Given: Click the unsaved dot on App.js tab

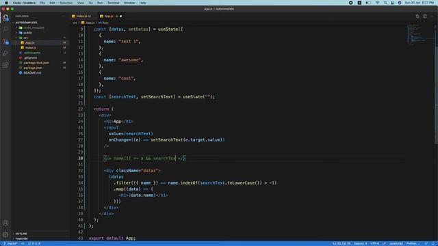Looking at the screenshot, I should point(120,16).
